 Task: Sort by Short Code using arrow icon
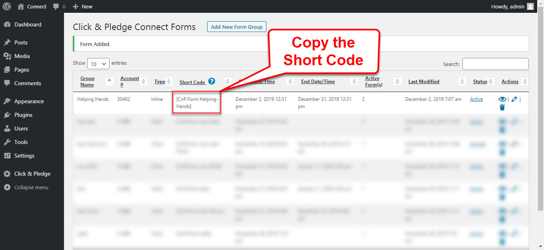pyautogui.click(x=228, y=81)
